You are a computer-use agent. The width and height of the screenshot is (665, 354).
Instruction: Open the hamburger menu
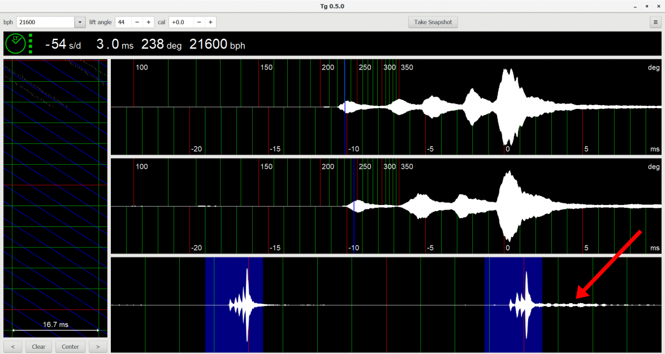[655, 22]
